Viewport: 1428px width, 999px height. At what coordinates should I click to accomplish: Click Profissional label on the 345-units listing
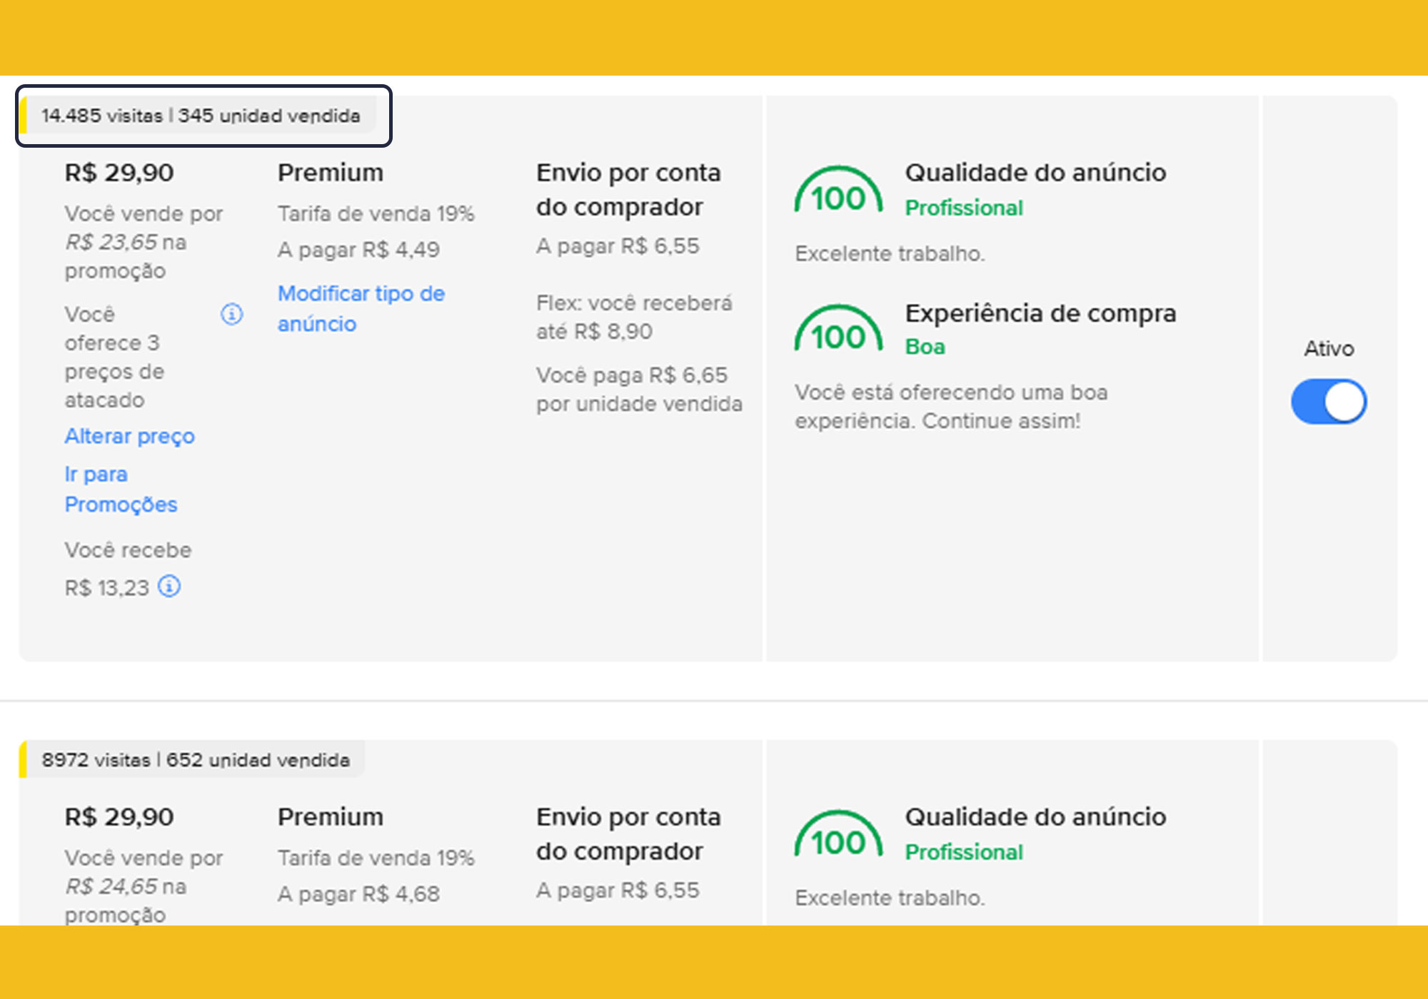click(x=964, y=208)
